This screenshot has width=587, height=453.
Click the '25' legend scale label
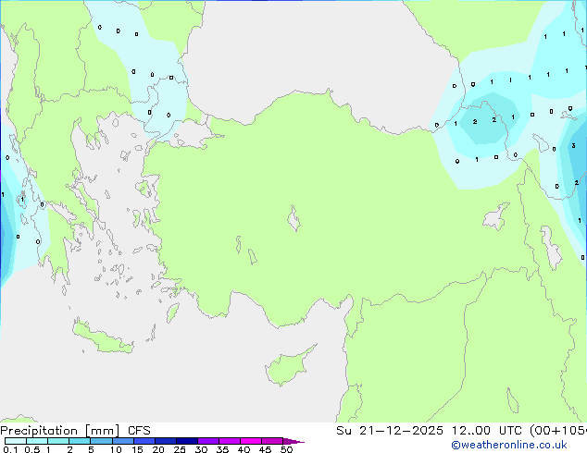tap(180, 449)
